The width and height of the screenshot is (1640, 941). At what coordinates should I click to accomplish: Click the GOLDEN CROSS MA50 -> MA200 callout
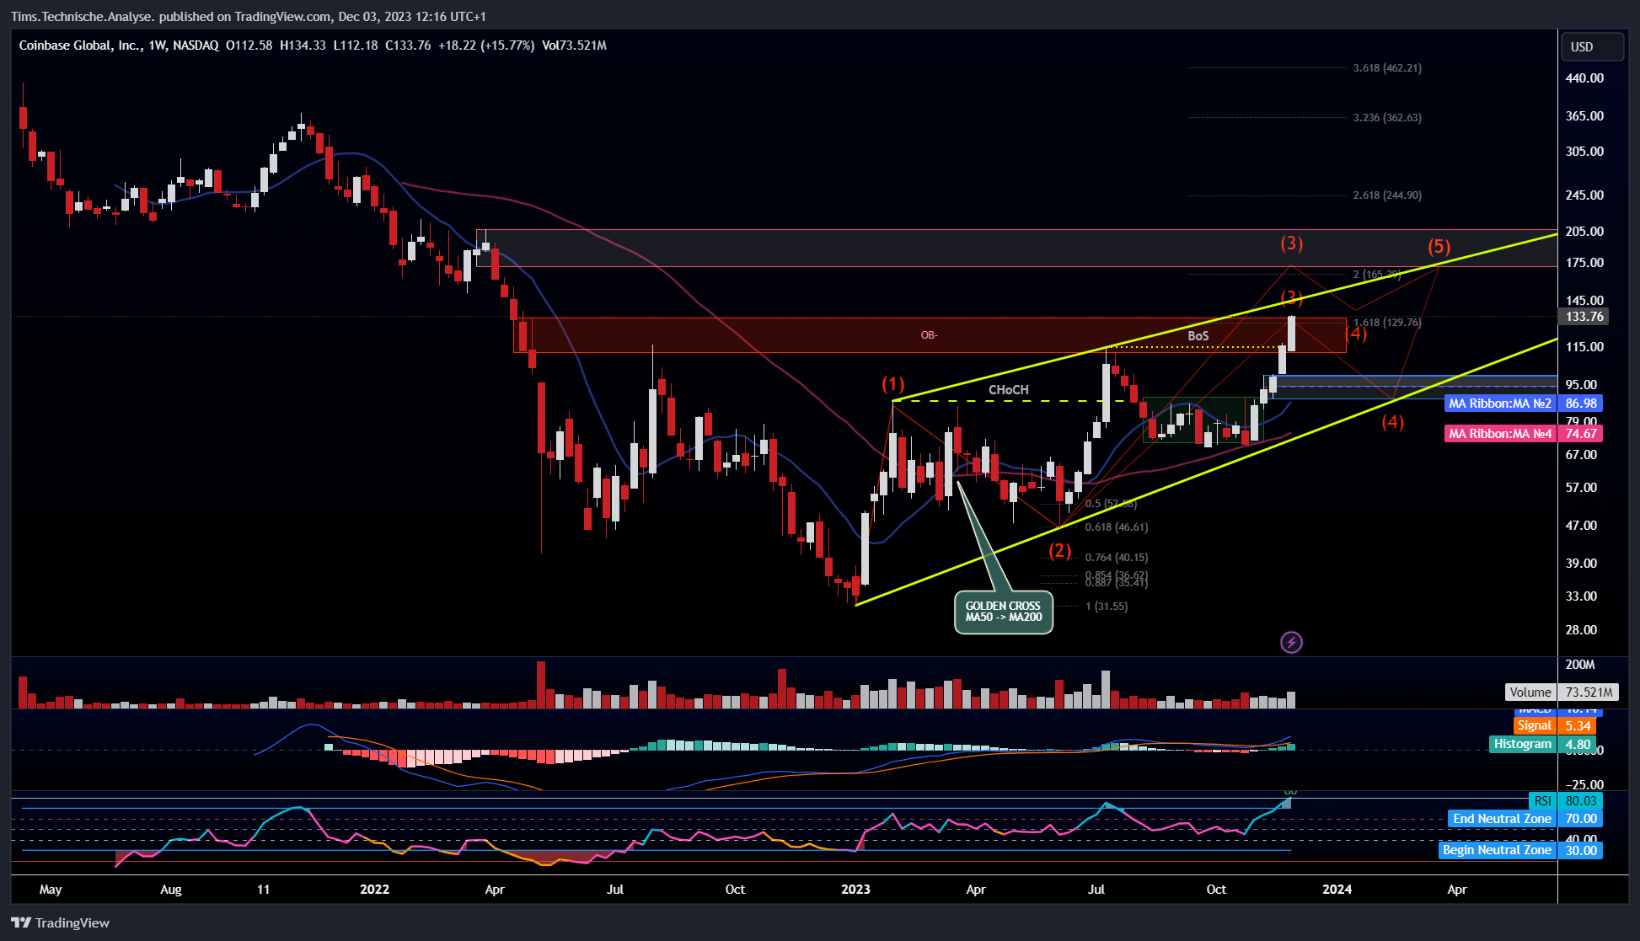pyautogui.click(x=1003, y=612)
